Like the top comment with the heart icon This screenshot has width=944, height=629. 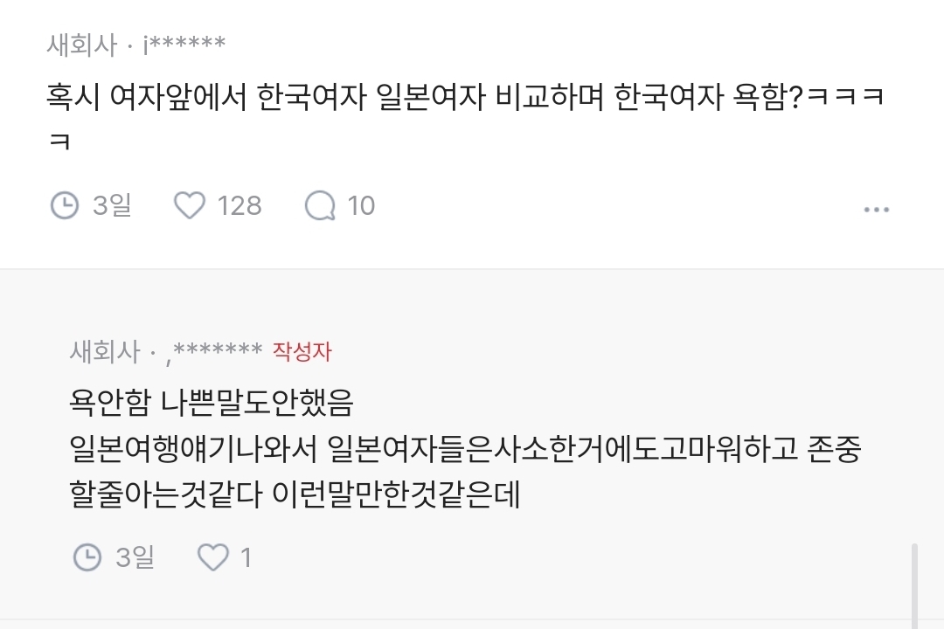coord(189,206)
